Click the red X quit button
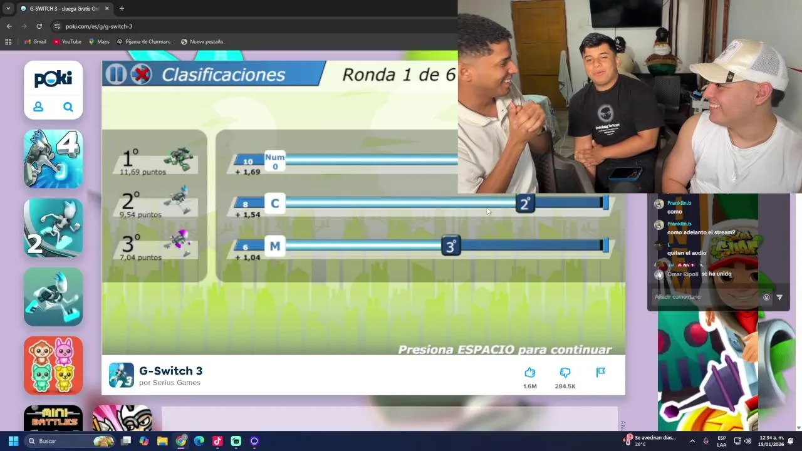This screenshot has height=451, width=802. (x=142, y=75)
